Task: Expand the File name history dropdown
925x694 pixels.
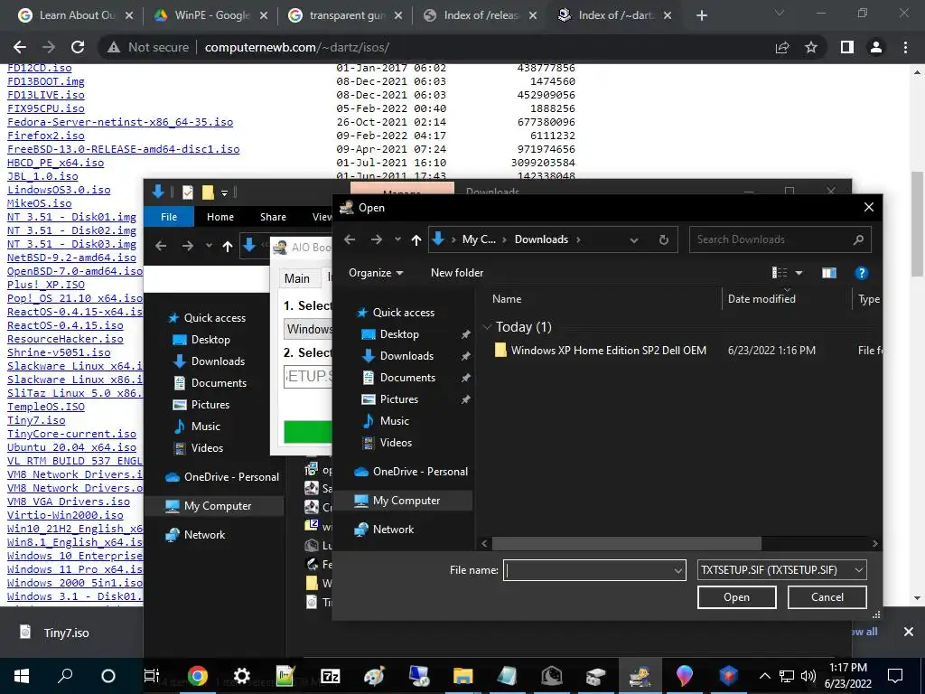Action: 677,570
